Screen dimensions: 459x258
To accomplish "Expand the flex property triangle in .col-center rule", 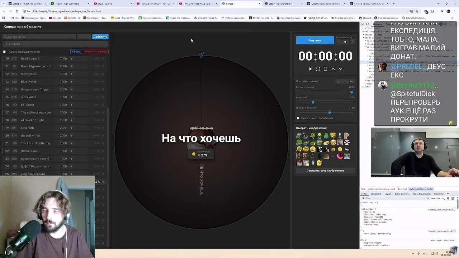I will coord(370,212).
